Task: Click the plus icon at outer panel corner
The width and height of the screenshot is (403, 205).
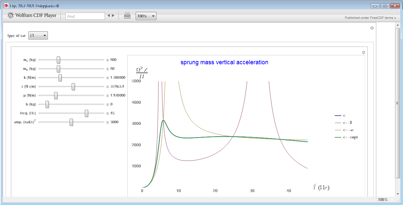Action: [x=372, y=28]
